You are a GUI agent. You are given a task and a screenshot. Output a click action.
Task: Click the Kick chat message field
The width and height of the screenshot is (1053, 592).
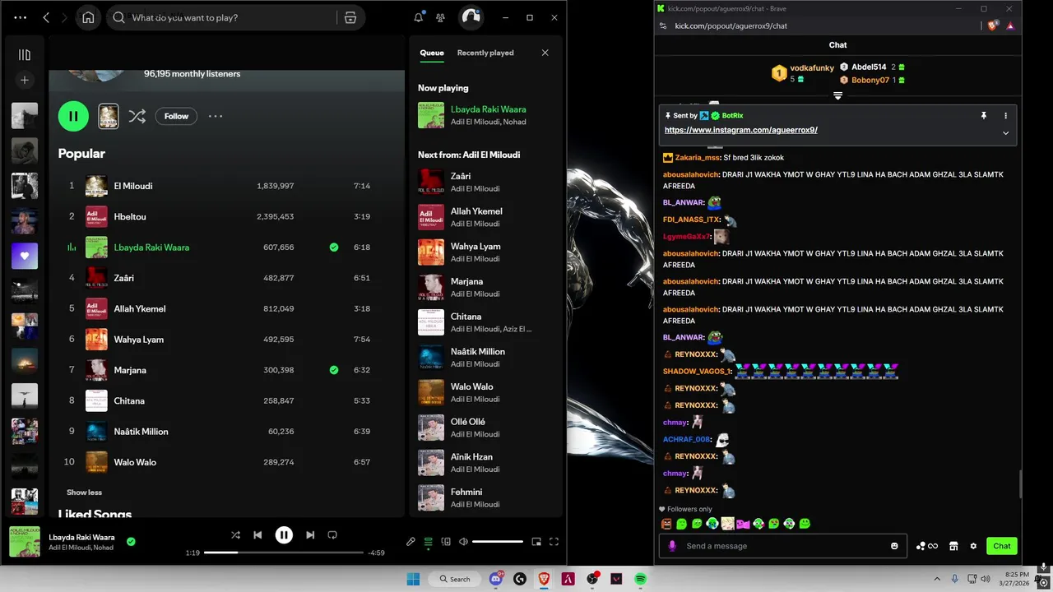[x=783, y=546]
